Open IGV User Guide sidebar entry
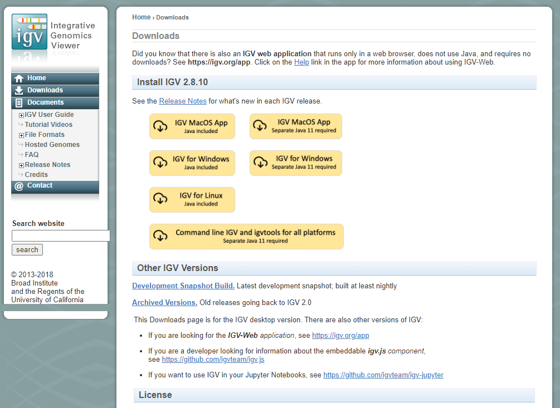This screenshot has height=408, width=560. coord(49,115)
